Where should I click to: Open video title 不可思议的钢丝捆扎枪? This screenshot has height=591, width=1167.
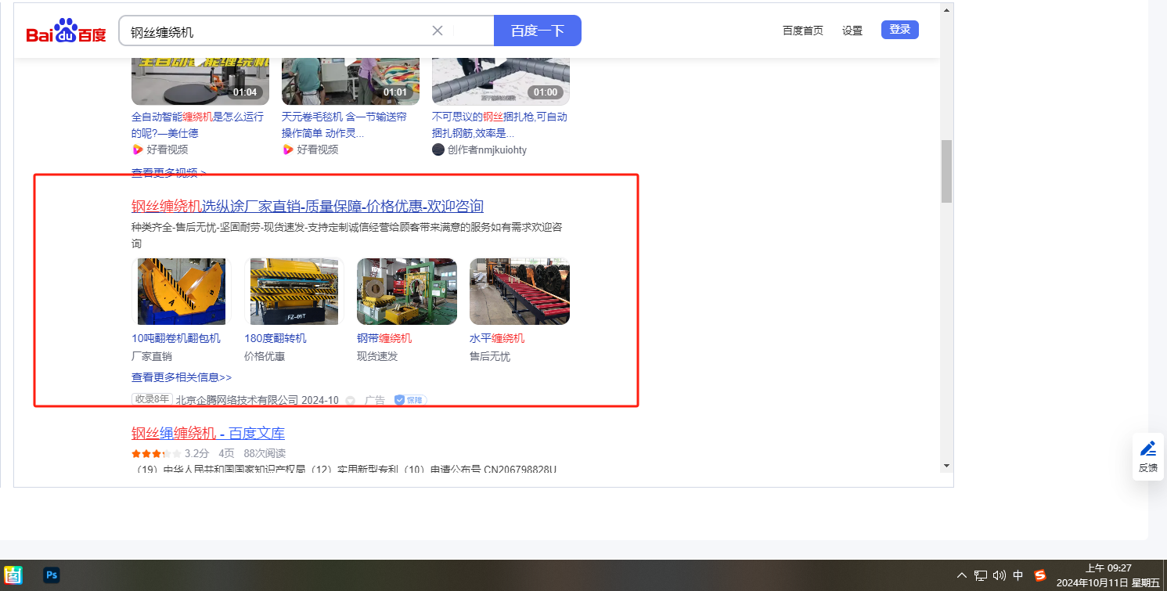[499, 124]
